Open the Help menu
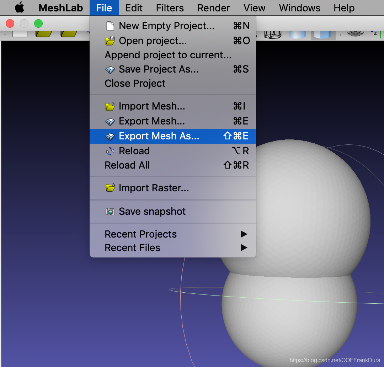384x367 pixels. pos(344,8)
